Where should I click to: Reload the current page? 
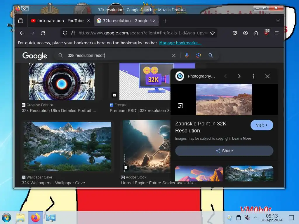(x=43, y=33)
